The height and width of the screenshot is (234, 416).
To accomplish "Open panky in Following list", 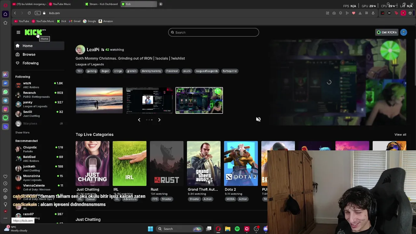I will [39, 104].
